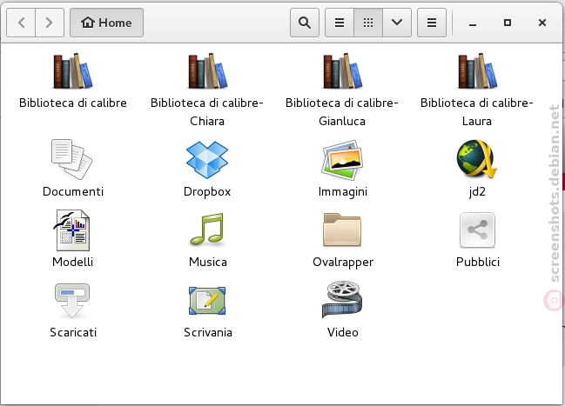Open the Documenti folder icon
The width and height of the screenshot is (565, 406).
tap(71, 159)
